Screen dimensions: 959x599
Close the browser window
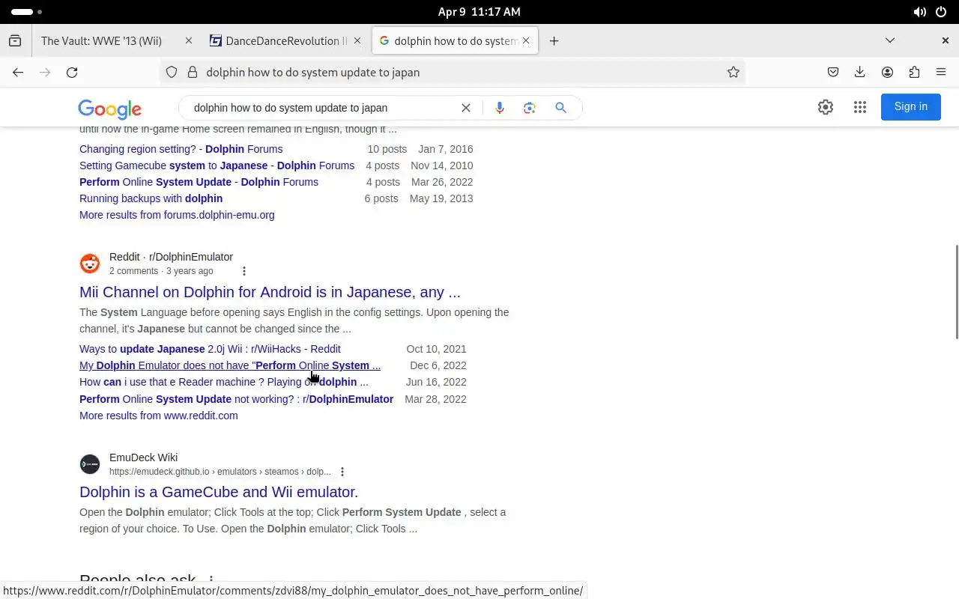tap(945, 41)
